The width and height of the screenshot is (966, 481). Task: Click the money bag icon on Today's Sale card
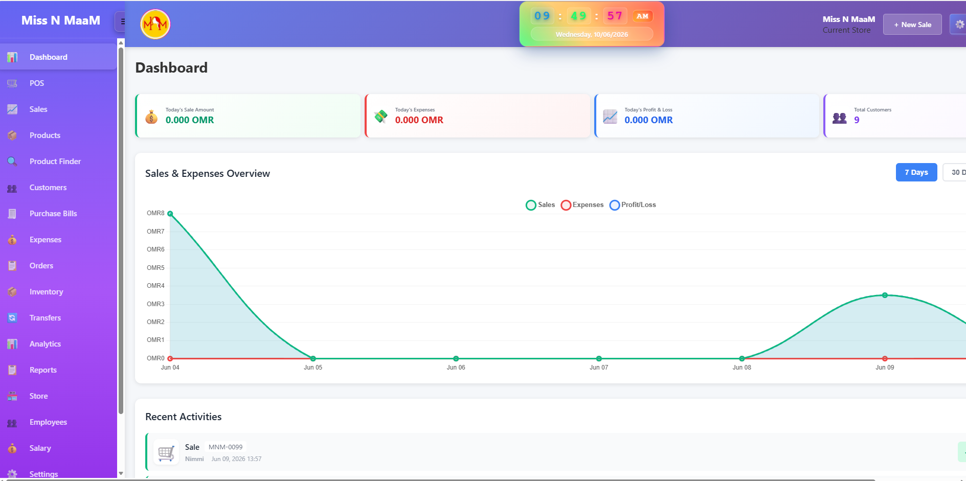tap(151, 117)
